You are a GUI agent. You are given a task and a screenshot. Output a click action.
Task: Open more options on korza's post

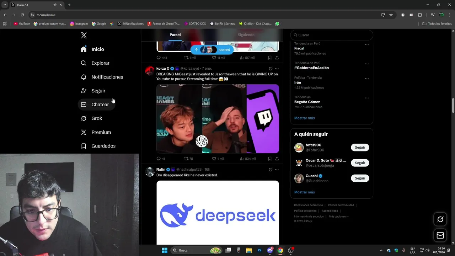(x=277, y=69)
